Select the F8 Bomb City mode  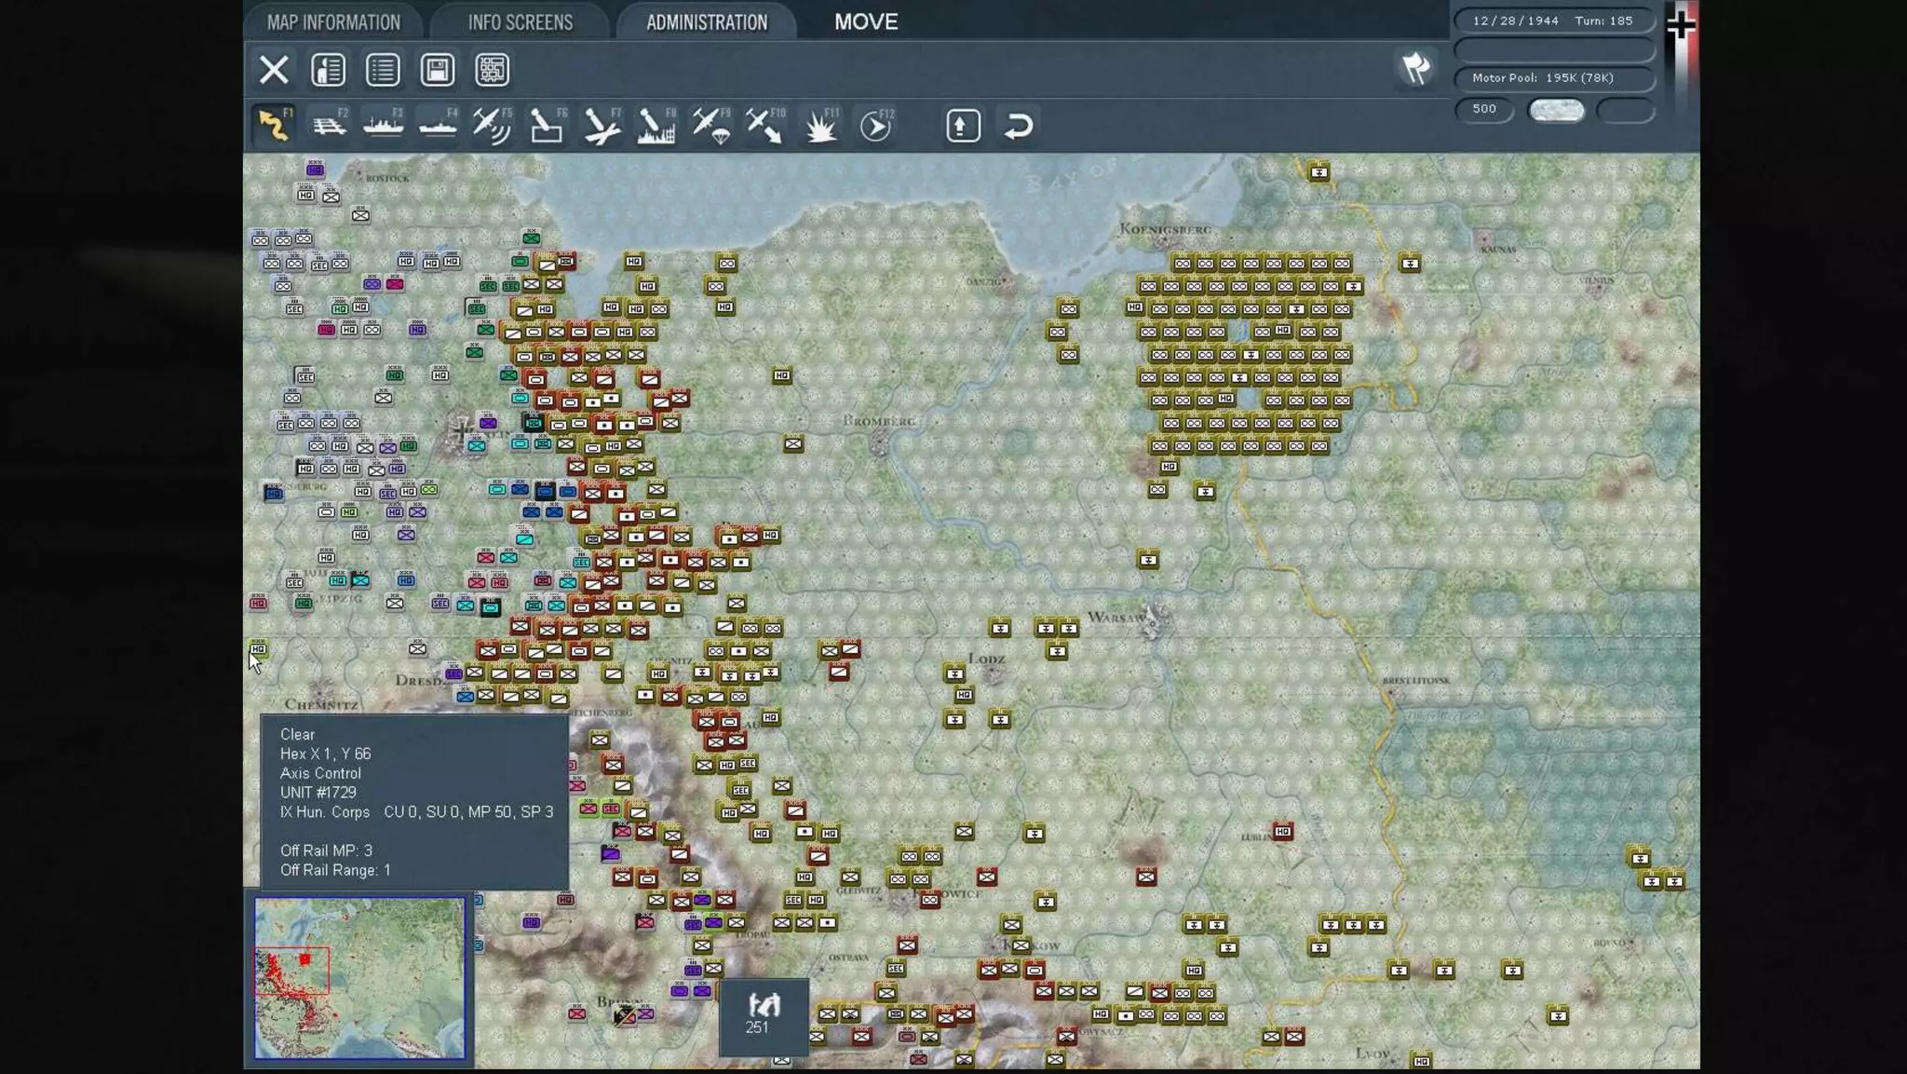point(656,126)
